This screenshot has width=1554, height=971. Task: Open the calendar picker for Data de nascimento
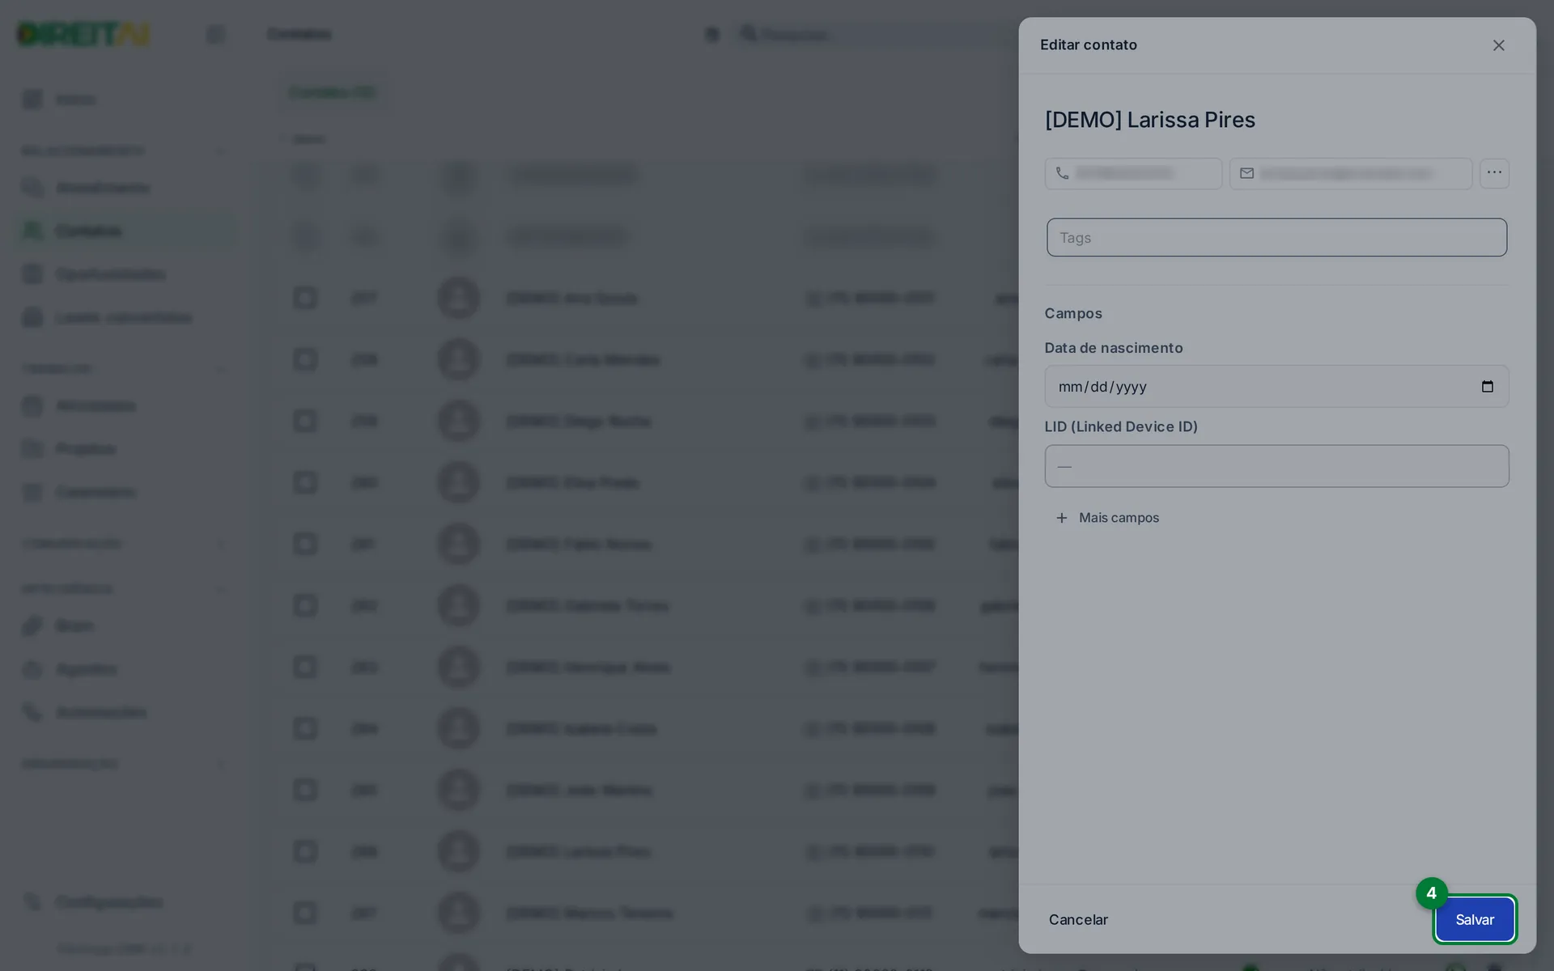(x=1487, y=386)
